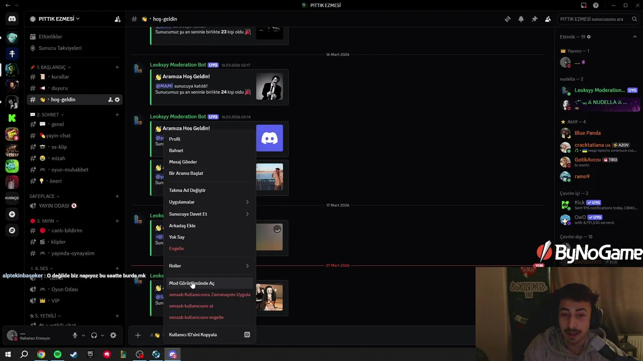Open microphone input options arrow
Viewport: 643px width, 361px height.
tap(83, 335)
